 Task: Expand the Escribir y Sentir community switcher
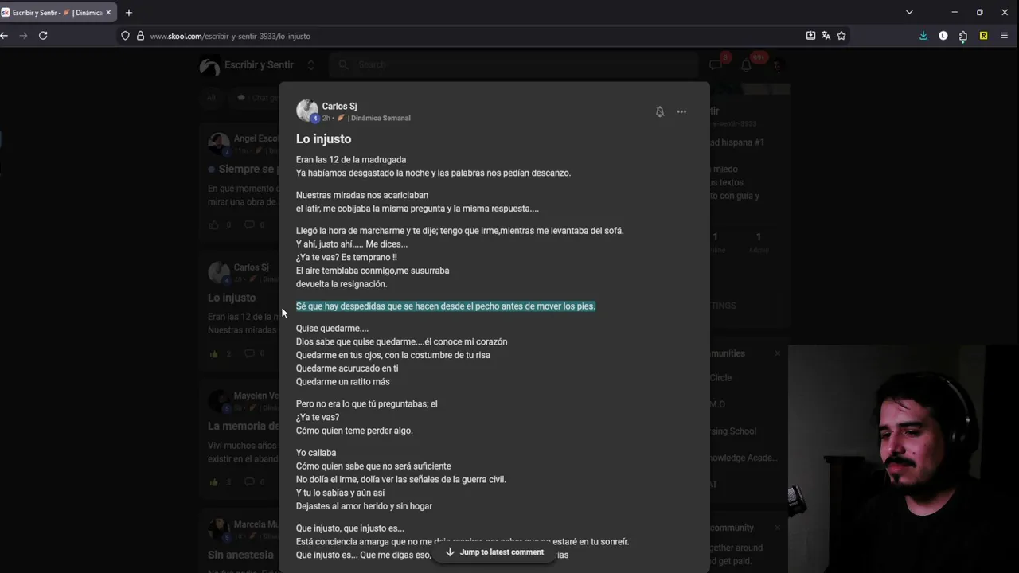pyautogui.click(x=310, y=65)
